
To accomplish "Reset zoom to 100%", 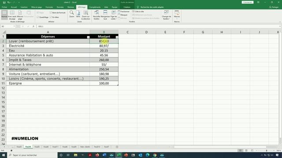I will point(78,14).
